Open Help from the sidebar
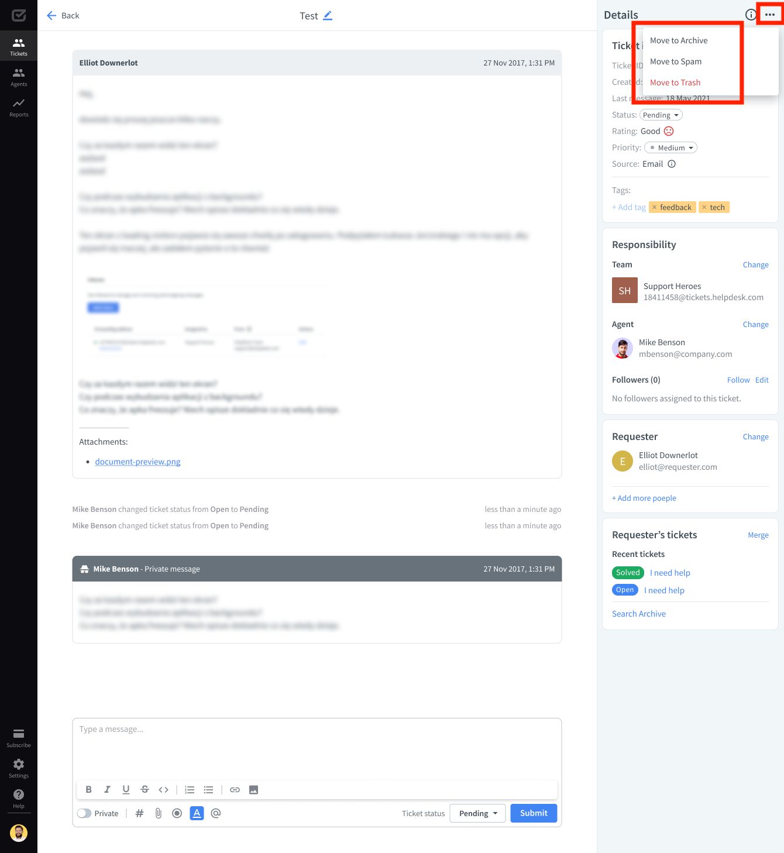This screenshot has height=853, width=784. (x=19, y=799)
